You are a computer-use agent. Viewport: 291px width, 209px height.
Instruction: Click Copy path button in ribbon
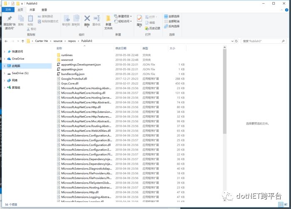coord(45,17)
